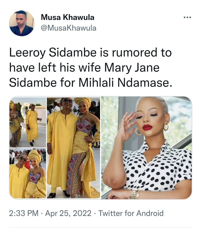
Task: Click the text 'Sidambe for Mihlali Ndamase.'
Action: (x=90, y=83)
